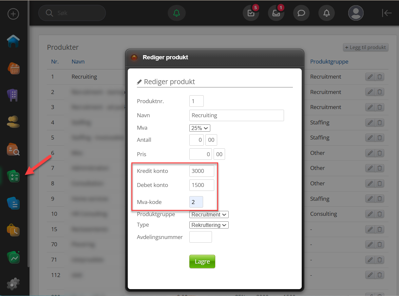Delete product number 112 with trash icon
This screenshot has height=296, width=399.
click(x=380, y=275)
